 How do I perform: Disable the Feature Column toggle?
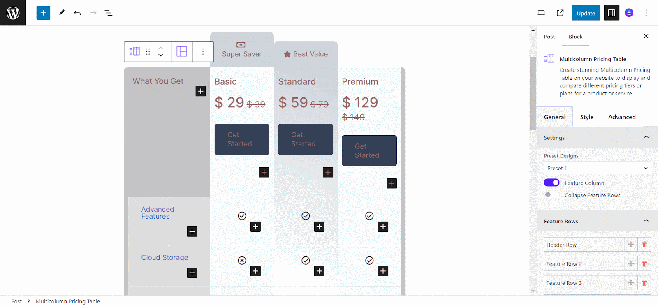pyautogui.click(x=551, y=183)
